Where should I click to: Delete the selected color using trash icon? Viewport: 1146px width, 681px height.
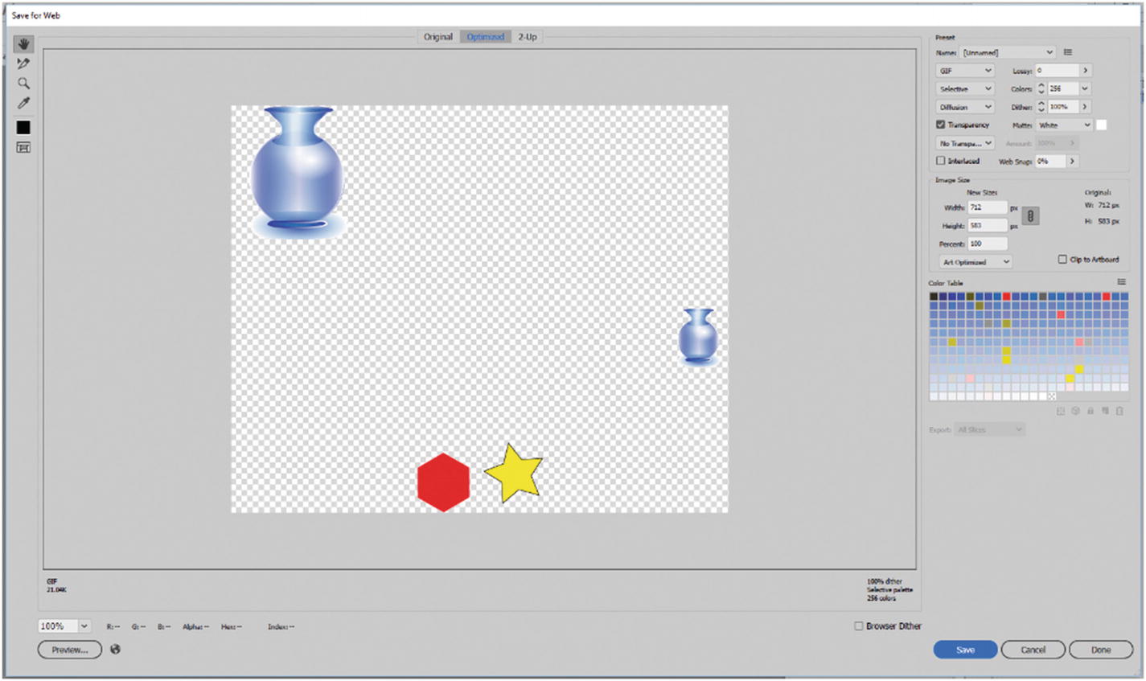(x=1119, y=411)
